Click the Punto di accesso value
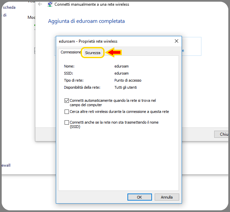 128,80
